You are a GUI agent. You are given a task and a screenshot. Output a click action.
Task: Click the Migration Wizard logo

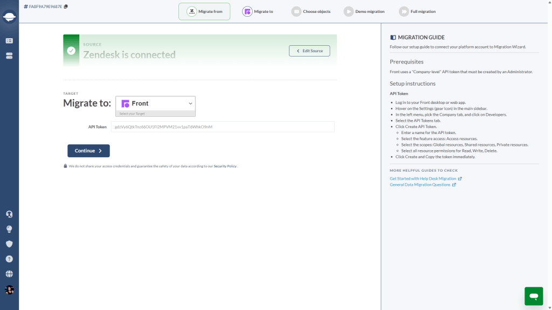(x=9, y=17)
